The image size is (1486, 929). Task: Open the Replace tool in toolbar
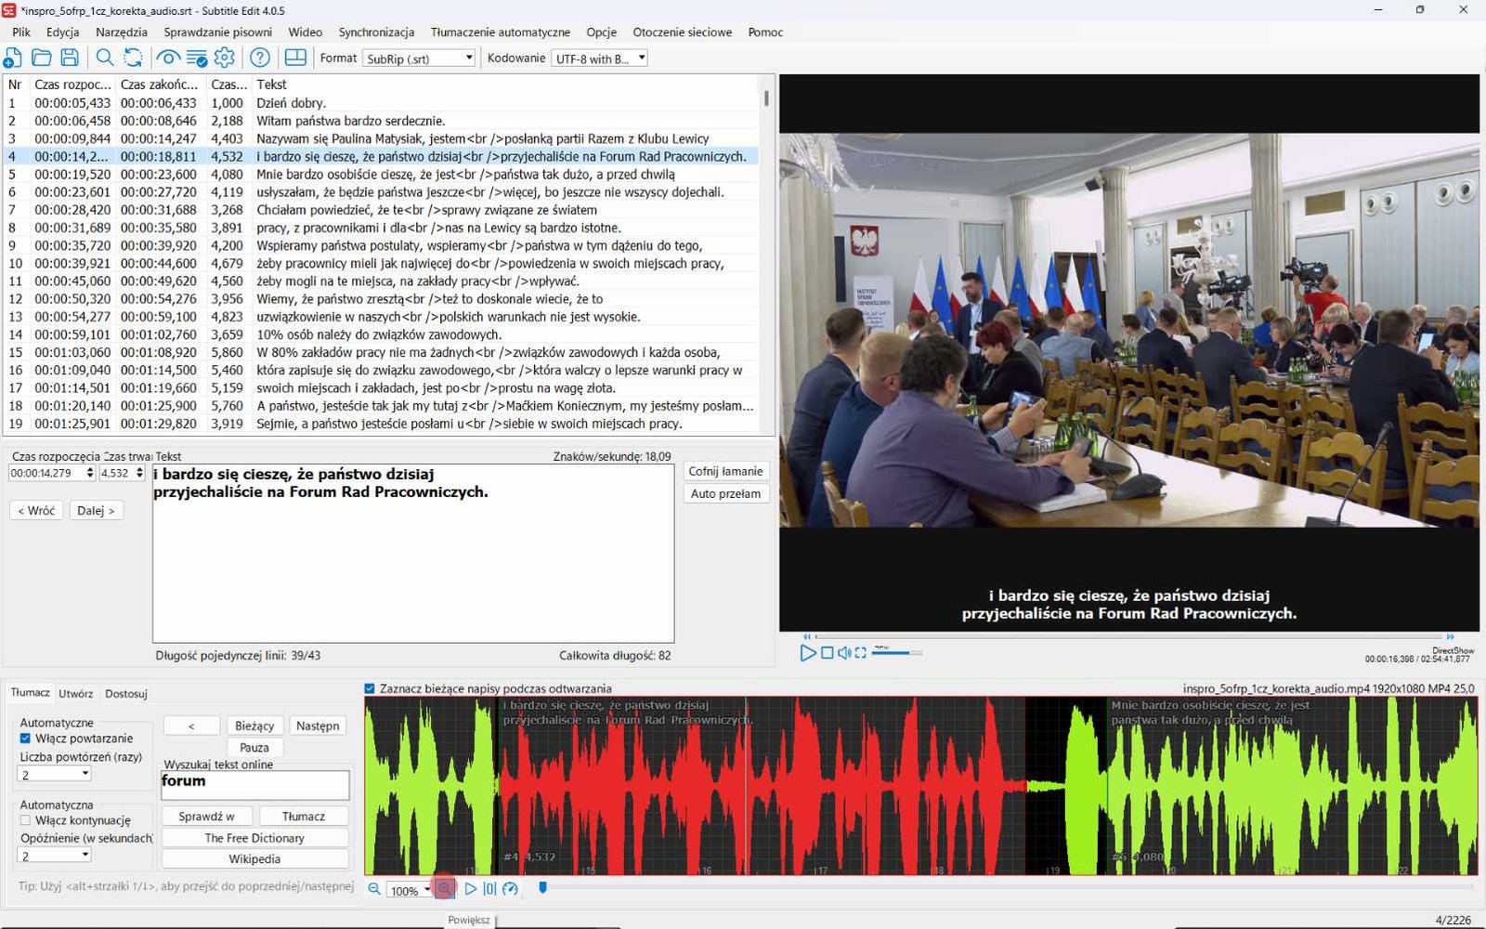click(x=134, y=58)
